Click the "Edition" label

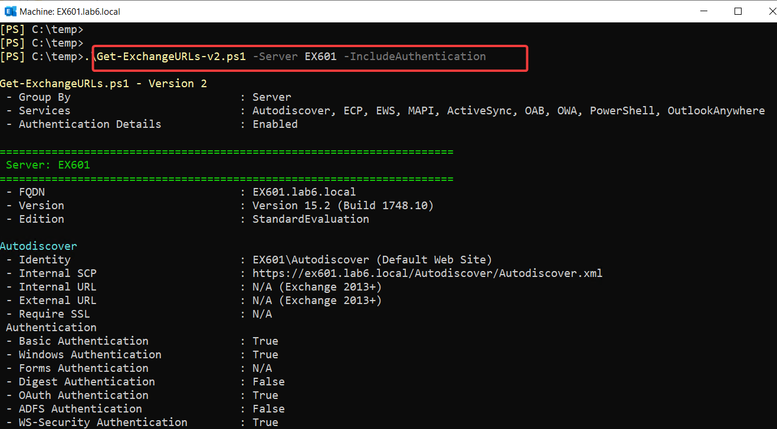click(x=41, y=219)
